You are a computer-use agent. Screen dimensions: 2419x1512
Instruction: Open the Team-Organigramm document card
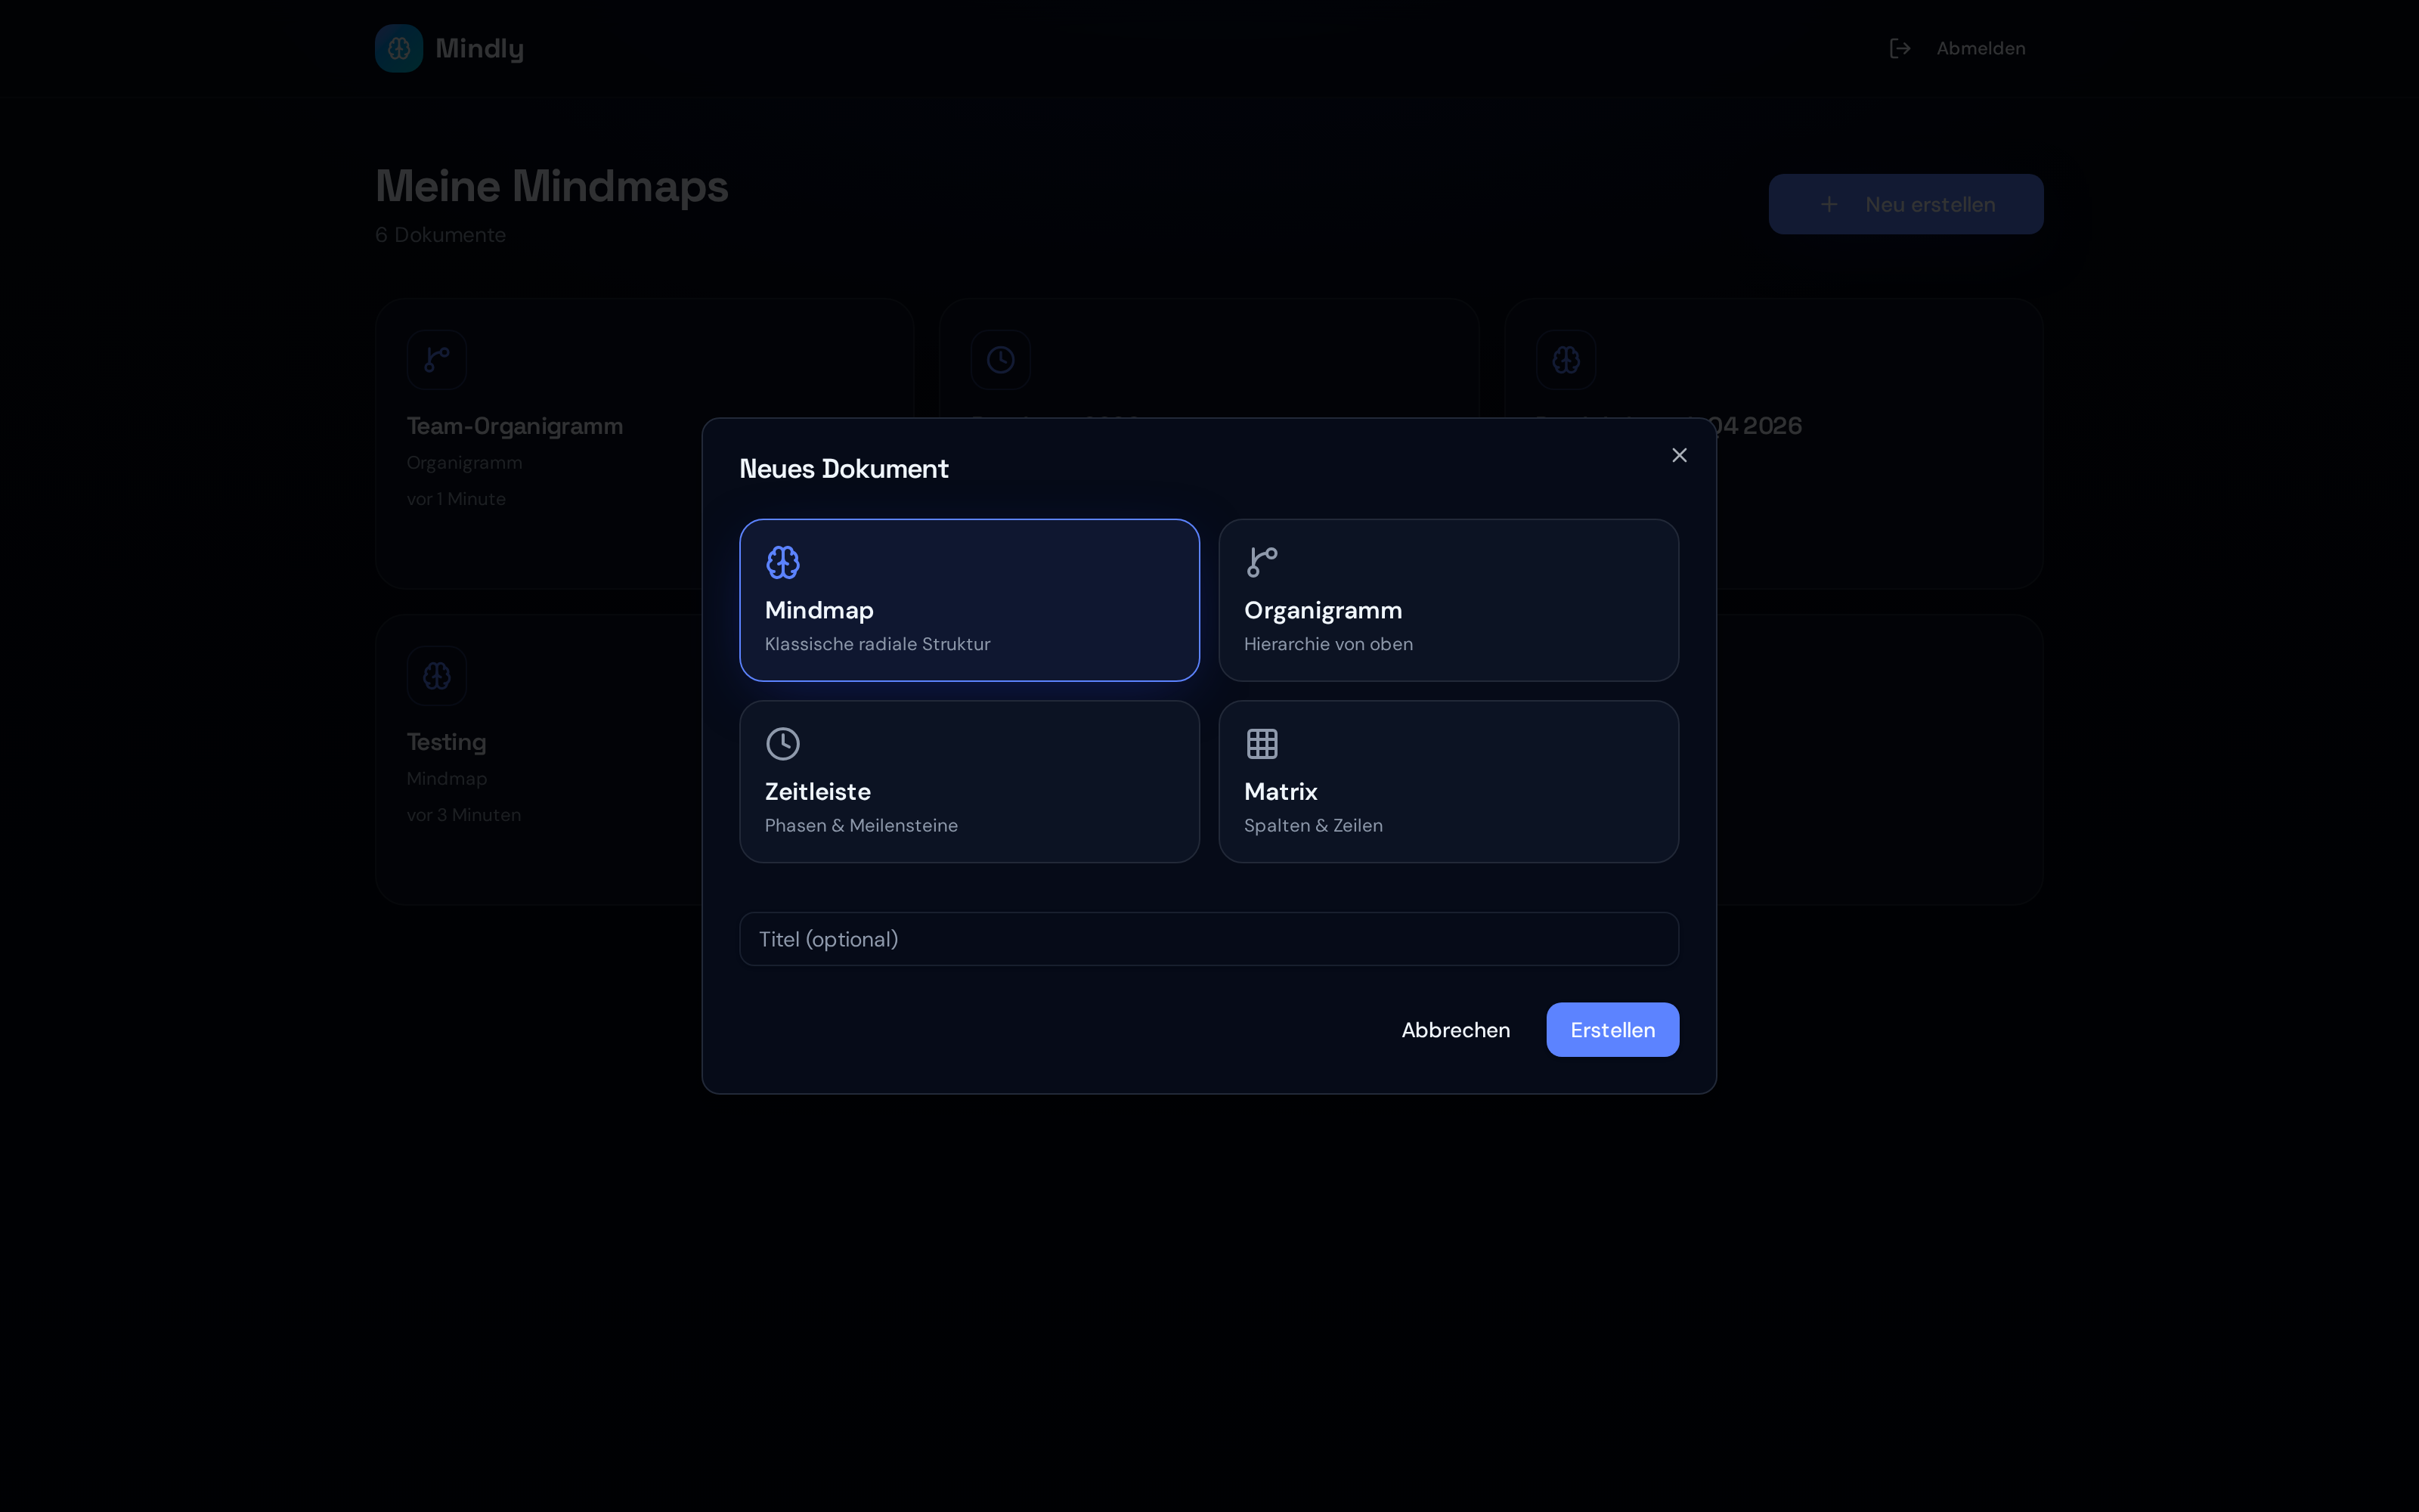[x=540, y=443]
